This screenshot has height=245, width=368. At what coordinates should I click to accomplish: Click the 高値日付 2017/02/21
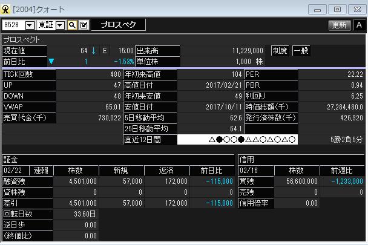224,85
